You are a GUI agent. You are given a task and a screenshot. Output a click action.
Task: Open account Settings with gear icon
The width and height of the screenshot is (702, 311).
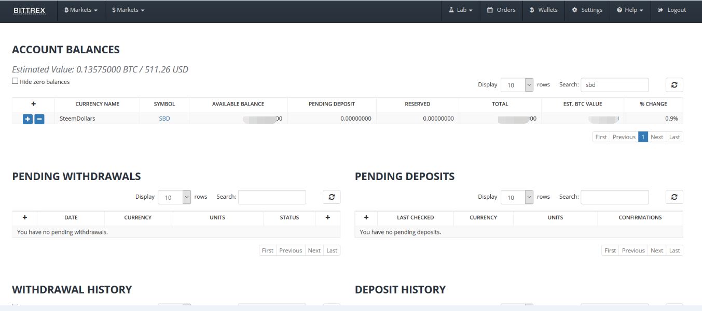(587, 10)
